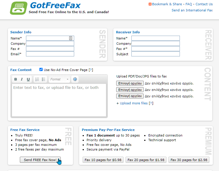Image resolution: width=219 pixels, height=171 pixels.
Task: Open the cover page help [?] link
Action: (x=91, y=70)
